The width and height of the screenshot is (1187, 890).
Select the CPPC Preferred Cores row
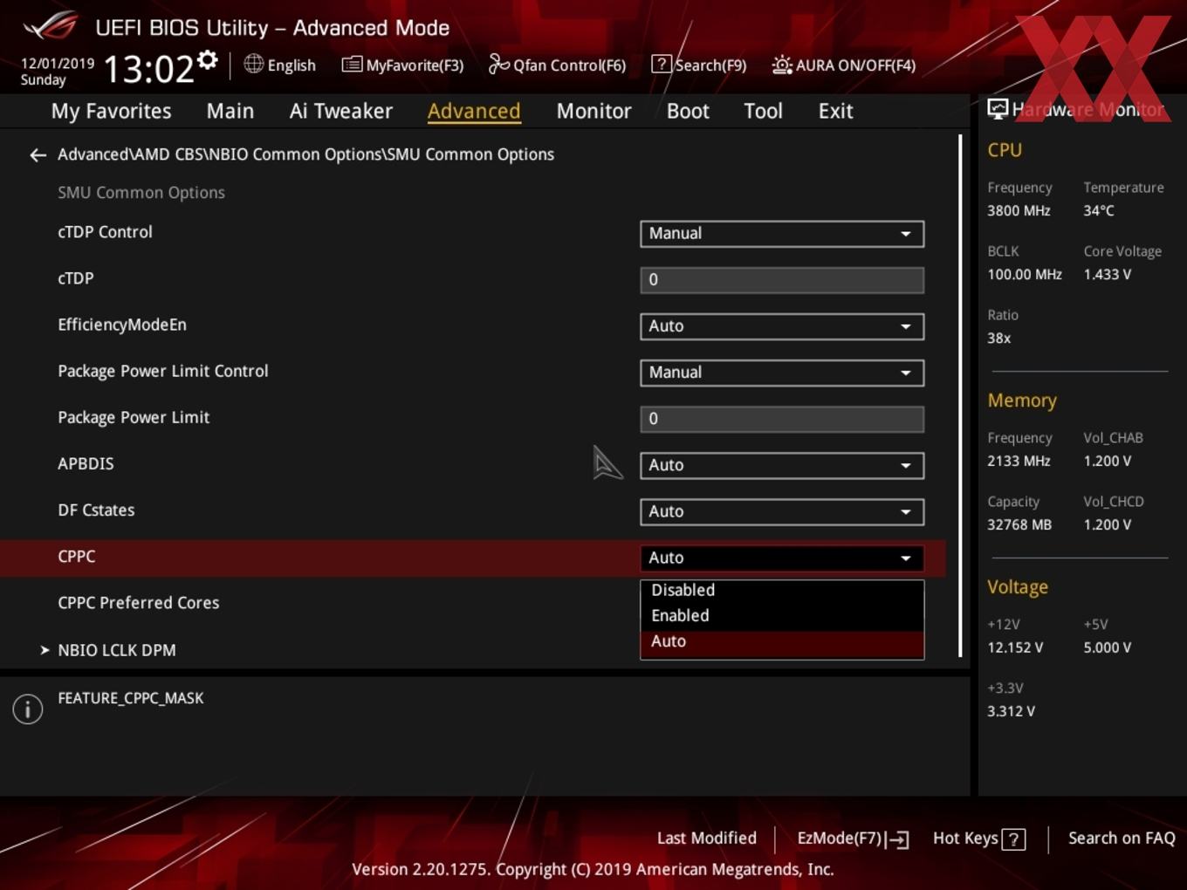138,603
